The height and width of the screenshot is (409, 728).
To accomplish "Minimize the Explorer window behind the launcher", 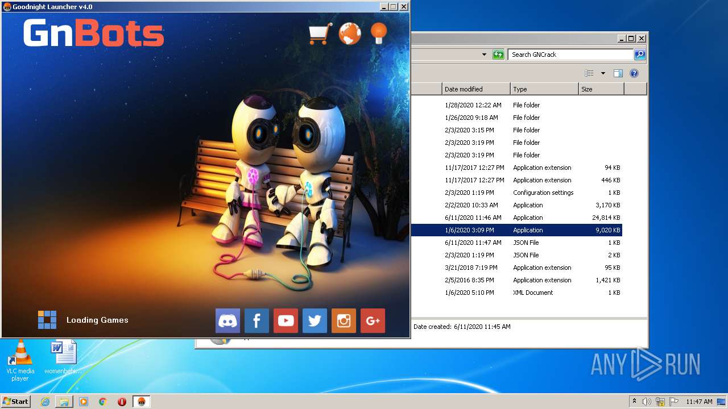I will tap(621, 39).
